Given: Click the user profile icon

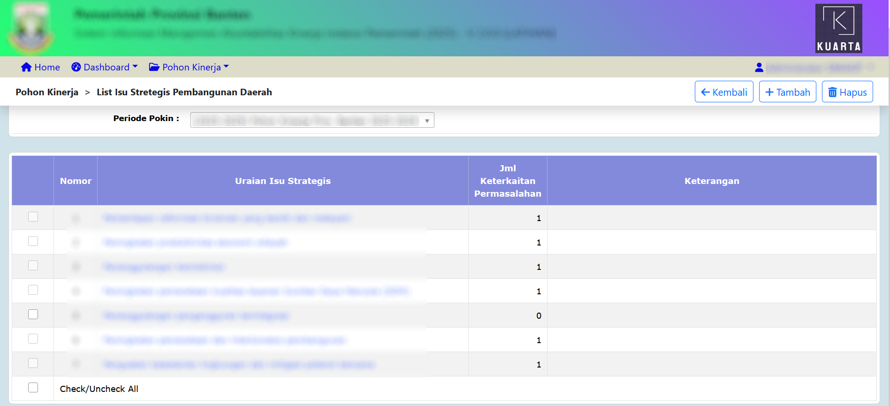Looking at the screenshot, I should click(759, 68).
